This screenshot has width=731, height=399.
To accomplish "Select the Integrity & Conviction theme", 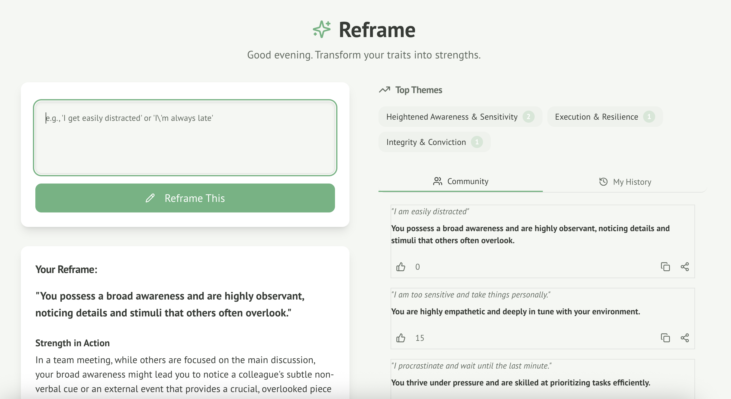I will (434, 142).
